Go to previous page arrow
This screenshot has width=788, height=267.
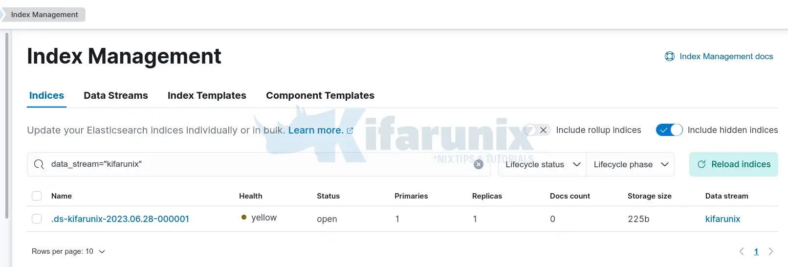[x=742, y=251]
